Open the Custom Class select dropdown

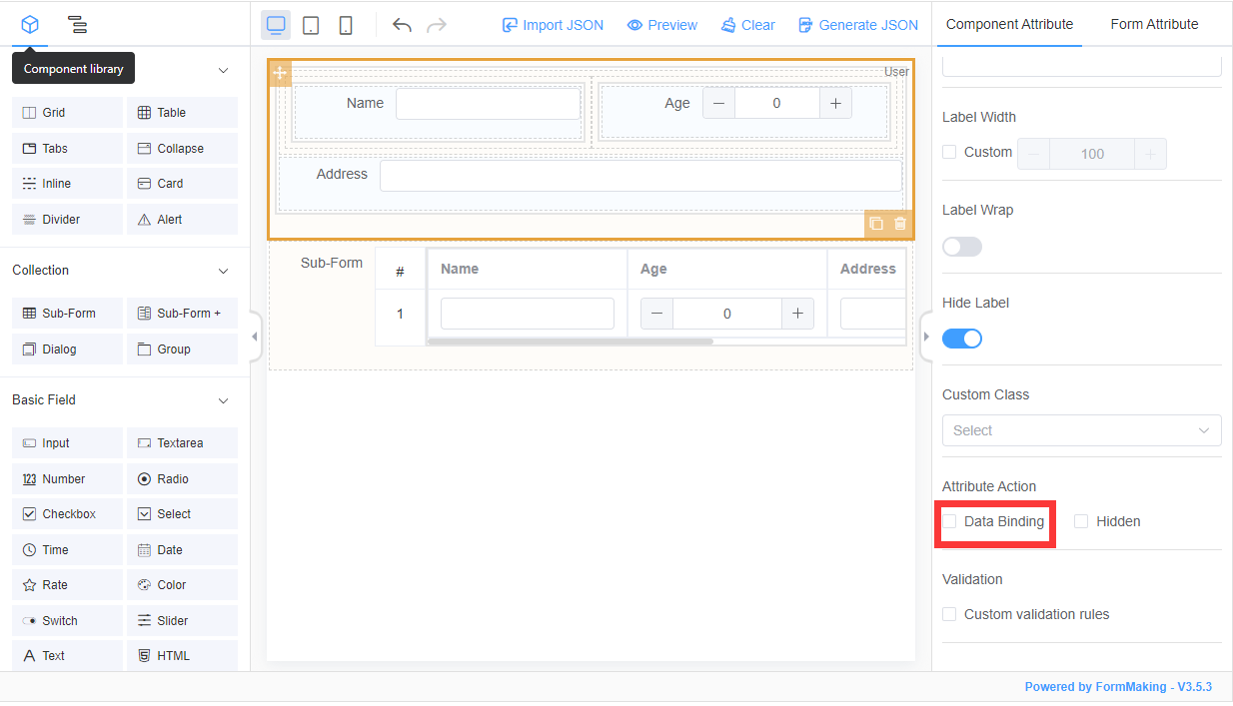point(1081,430)
